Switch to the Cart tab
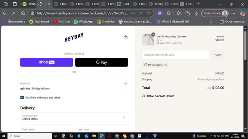Screen dimensions: 248x139 123,4
